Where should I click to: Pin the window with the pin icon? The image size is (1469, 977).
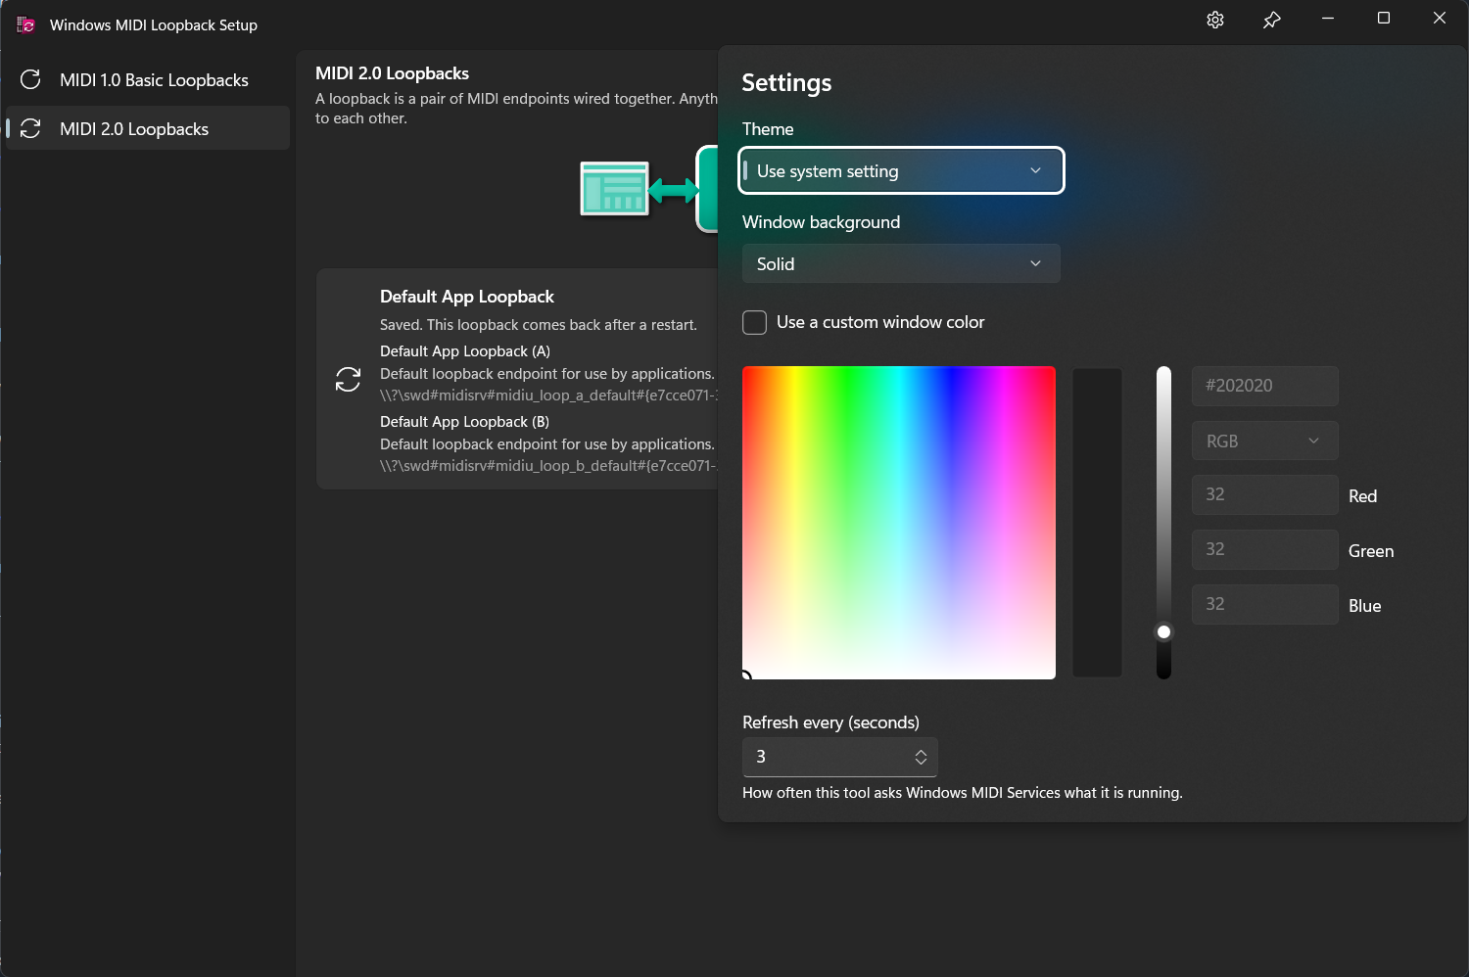tap(1271, 20)
